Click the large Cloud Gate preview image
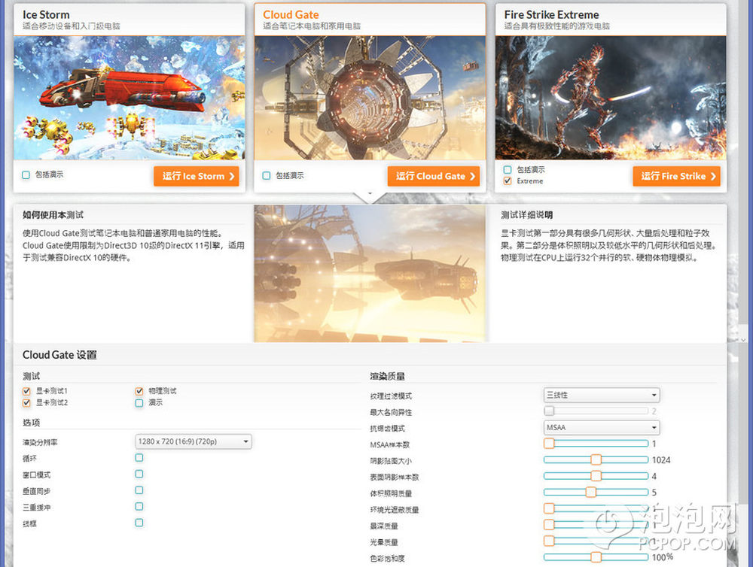 [370, 274]
